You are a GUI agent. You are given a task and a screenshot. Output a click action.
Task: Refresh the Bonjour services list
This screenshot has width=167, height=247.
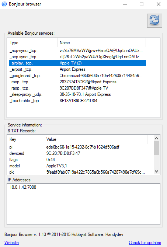coord(154,21)
